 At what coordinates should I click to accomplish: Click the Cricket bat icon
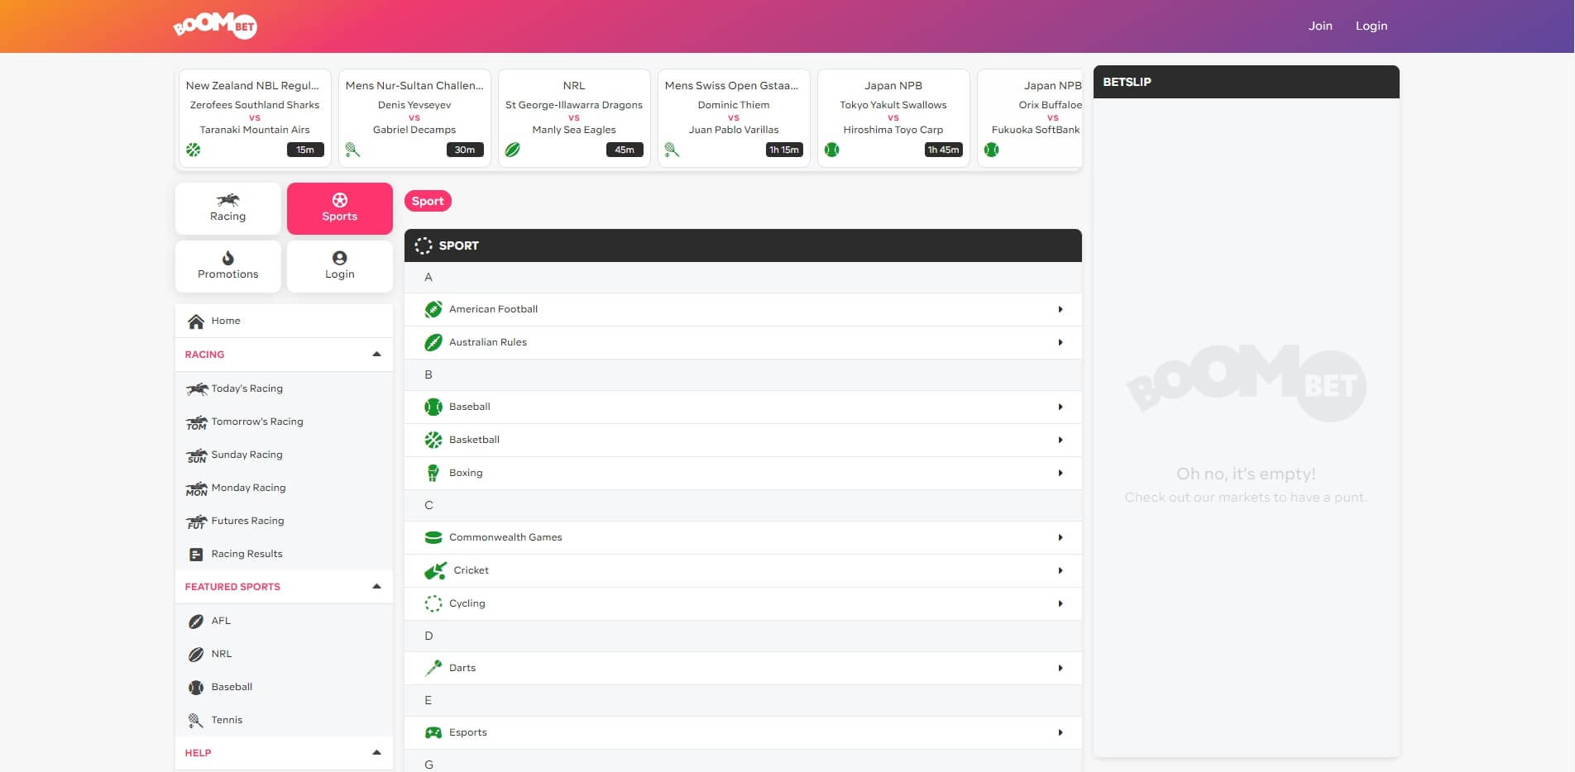pos(434,570)
